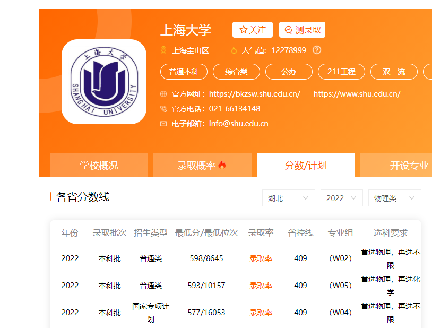Select the 综合类 tag
Viewport: 432px width, 328px height.
pos(236,72)
